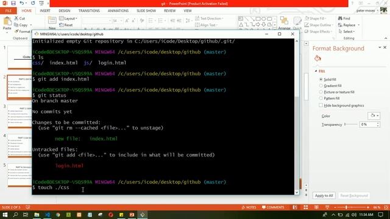Viewport: 390px width, 219px height.
Task: Open the Shape Fill dropdown
Action: tap(316, 18)
